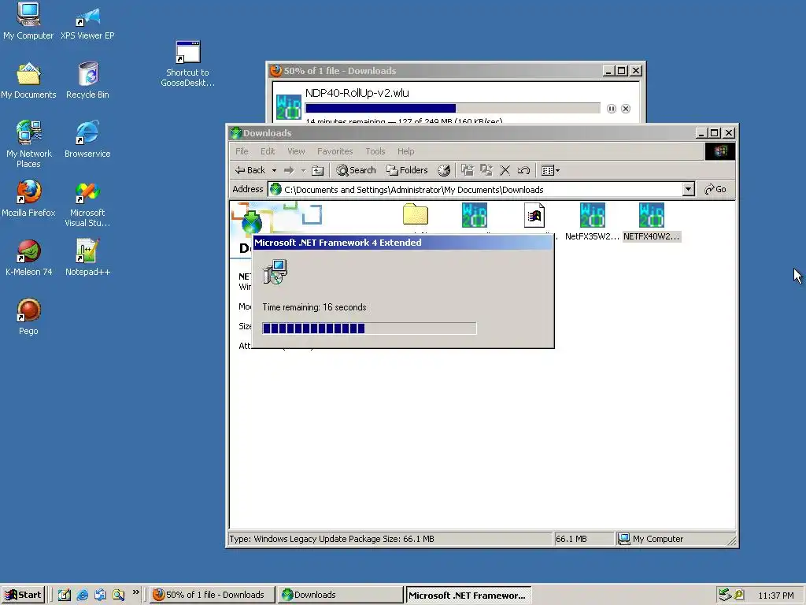Switch to 50% of 1 file taskbar button
The width and height of the screenshot is (806, 605).
coord(212,595)
